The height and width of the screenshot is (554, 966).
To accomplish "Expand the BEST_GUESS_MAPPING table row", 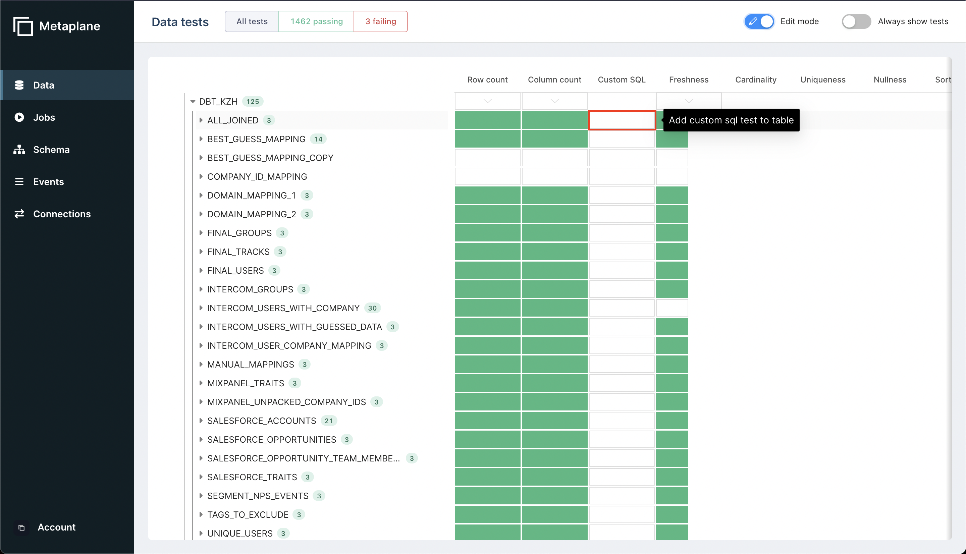I will point(201,139).
